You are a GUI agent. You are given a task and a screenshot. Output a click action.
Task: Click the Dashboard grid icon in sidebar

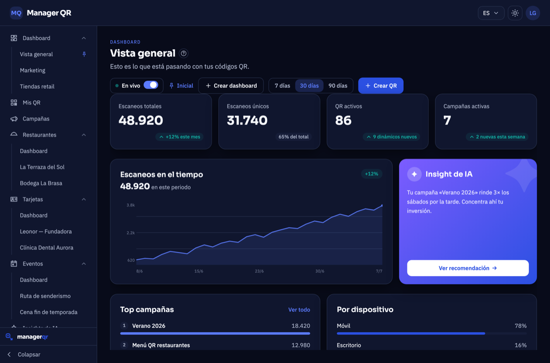[x=14, y=38]
